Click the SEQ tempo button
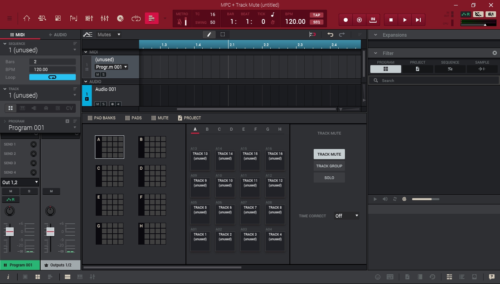The height and width of the screenshot is (284, 500). coord(316,22)
